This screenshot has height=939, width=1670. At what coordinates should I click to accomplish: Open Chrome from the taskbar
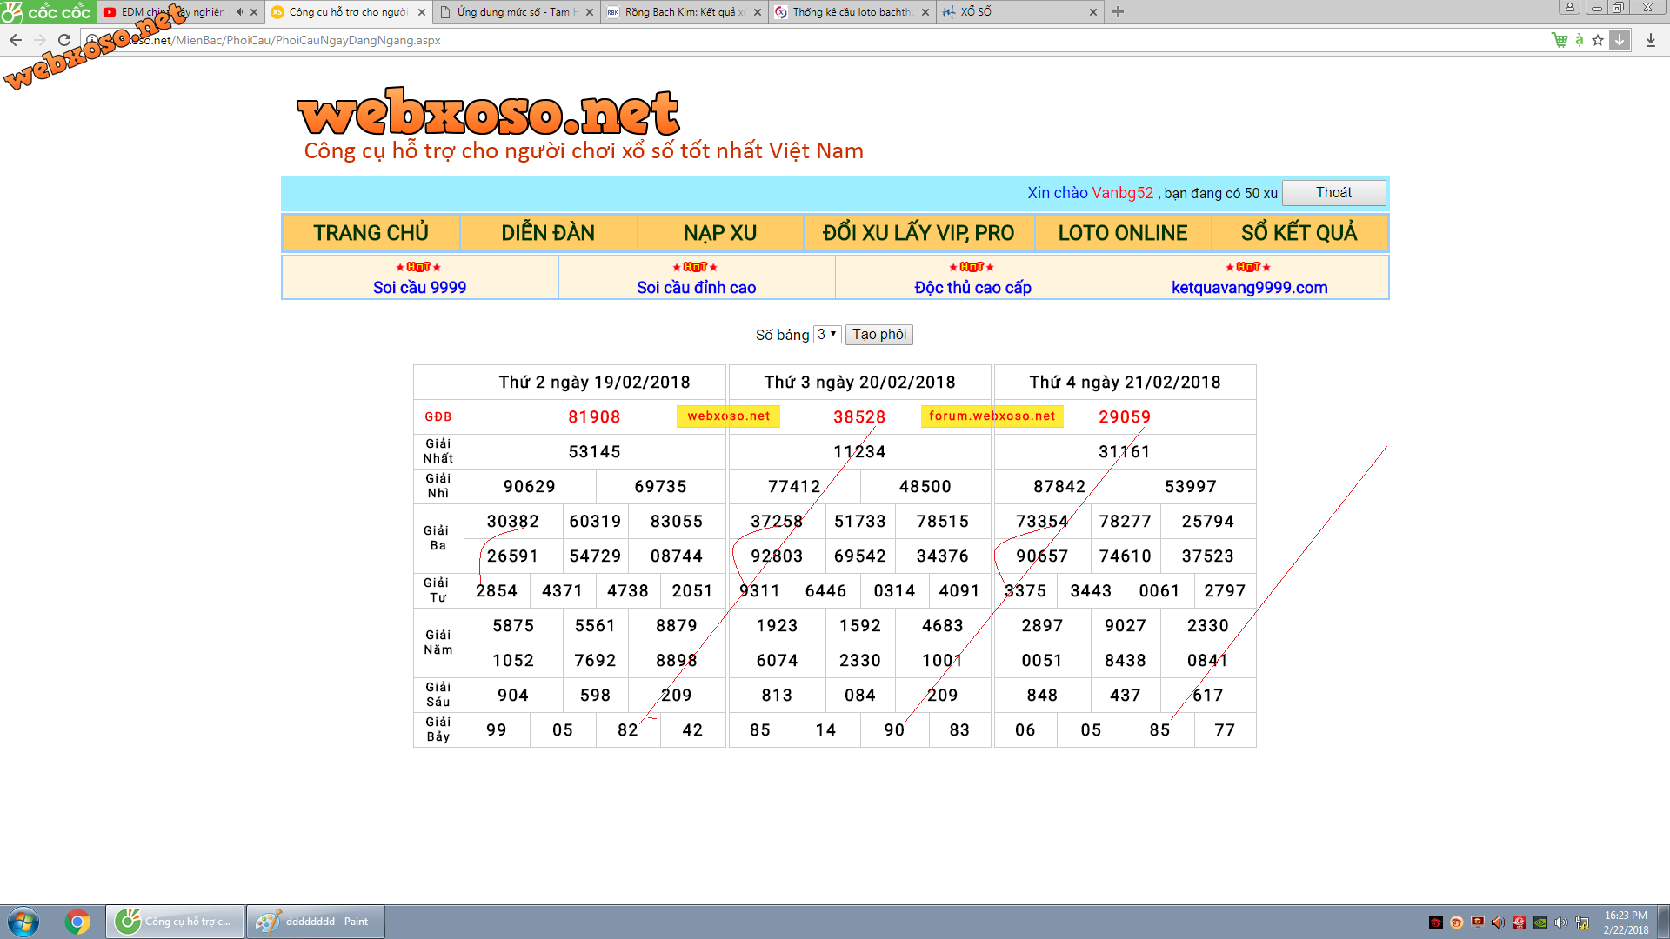click(77, 922)
